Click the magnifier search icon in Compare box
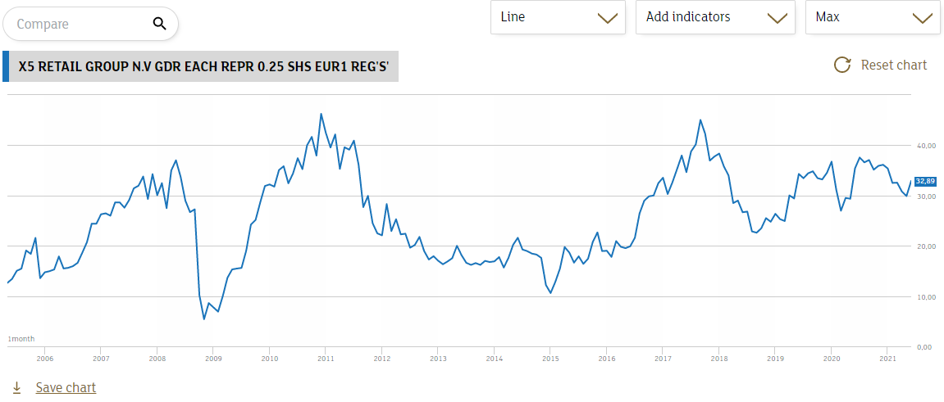Viewport: 944px width, 402px height. click(160, 24)
